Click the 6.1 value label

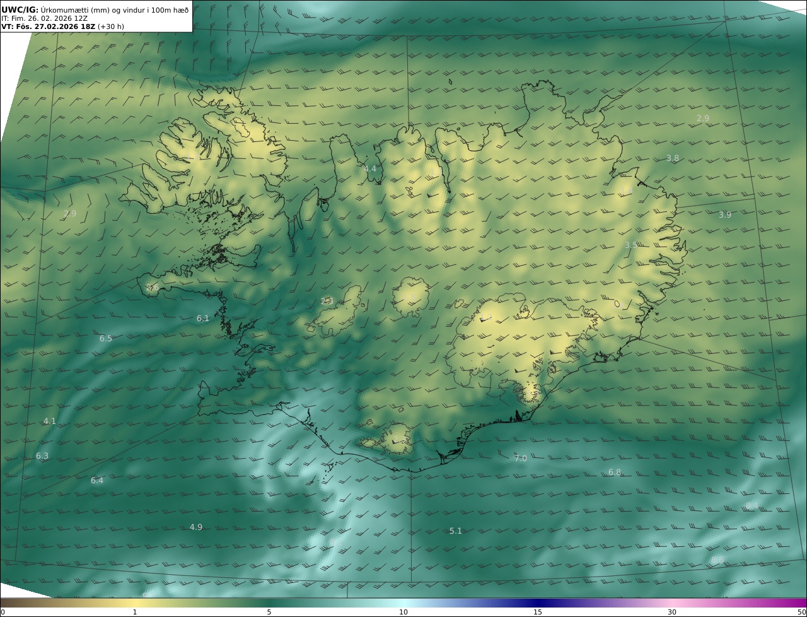pyautogui.click(x=202, y=319)
